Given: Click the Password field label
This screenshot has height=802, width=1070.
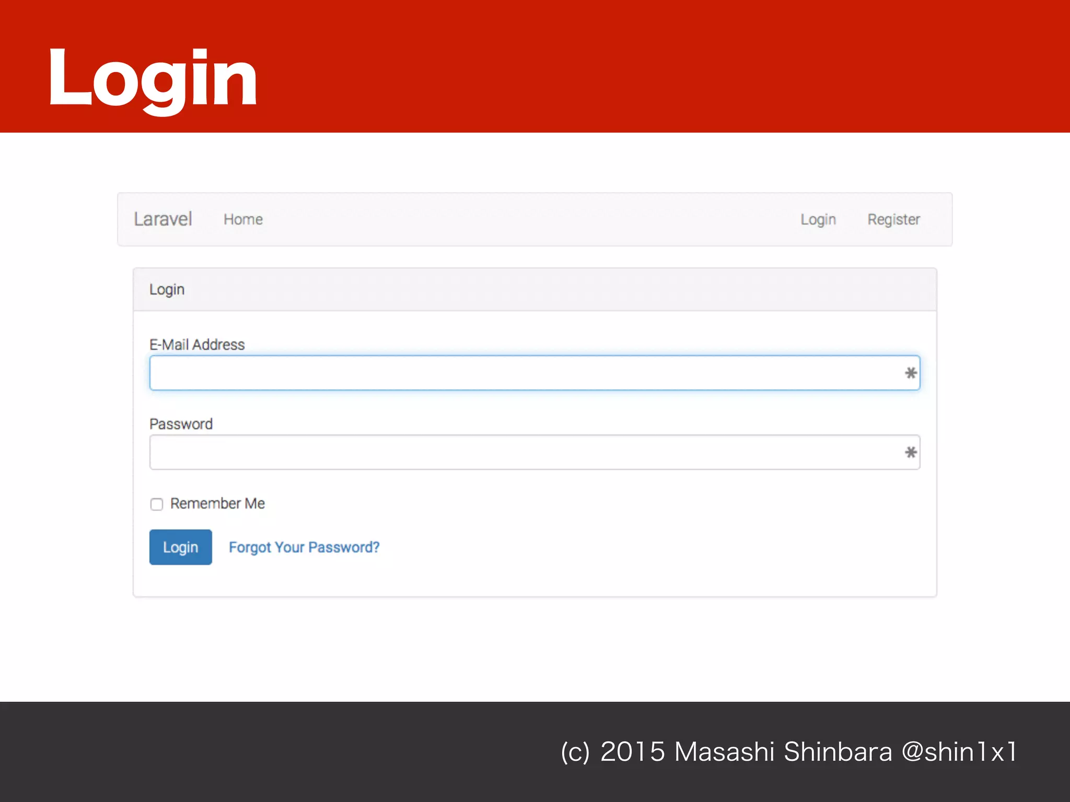Looking at the screenshot, I should pos(181,424).
